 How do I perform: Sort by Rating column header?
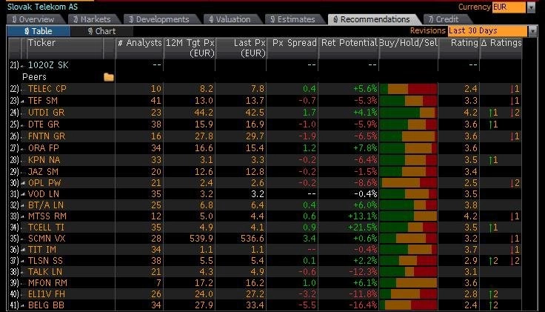459,48
